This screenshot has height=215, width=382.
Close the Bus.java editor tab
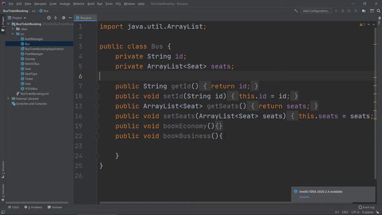94,18
